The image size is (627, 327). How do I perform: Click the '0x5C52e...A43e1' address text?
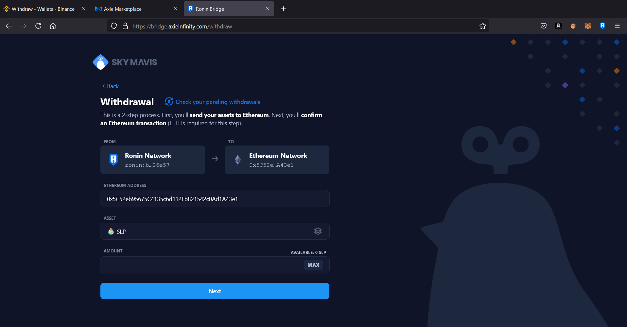point(271,165)
